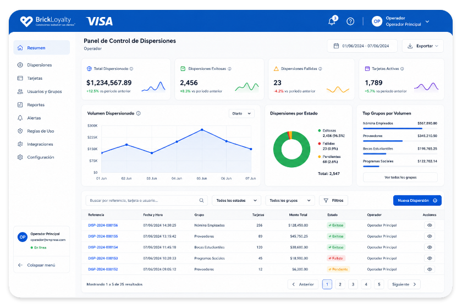The width and height of the screenshot is (462, 308).
Task: Open reference link DISP-2024-000153
Action: click(x=103, y=258)
